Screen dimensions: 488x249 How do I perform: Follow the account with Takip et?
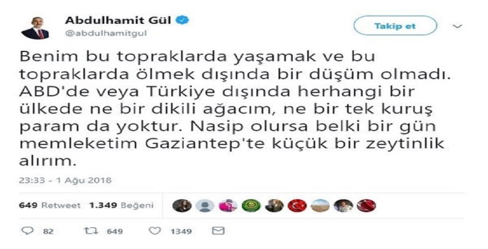coord(395,26)
